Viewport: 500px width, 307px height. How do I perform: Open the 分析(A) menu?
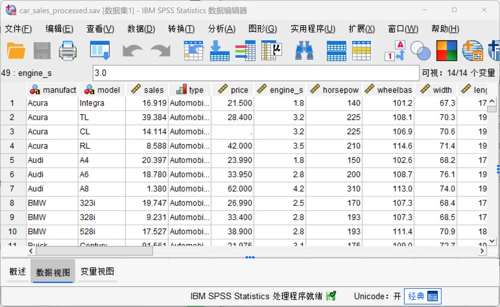pyautogui.click(x=222, y=29)
